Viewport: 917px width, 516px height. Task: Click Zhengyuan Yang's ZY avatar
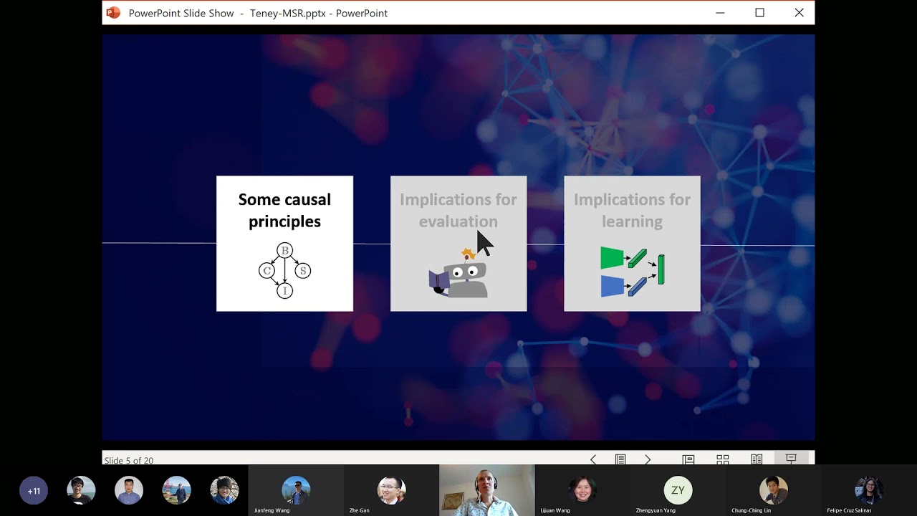(678, 490)
